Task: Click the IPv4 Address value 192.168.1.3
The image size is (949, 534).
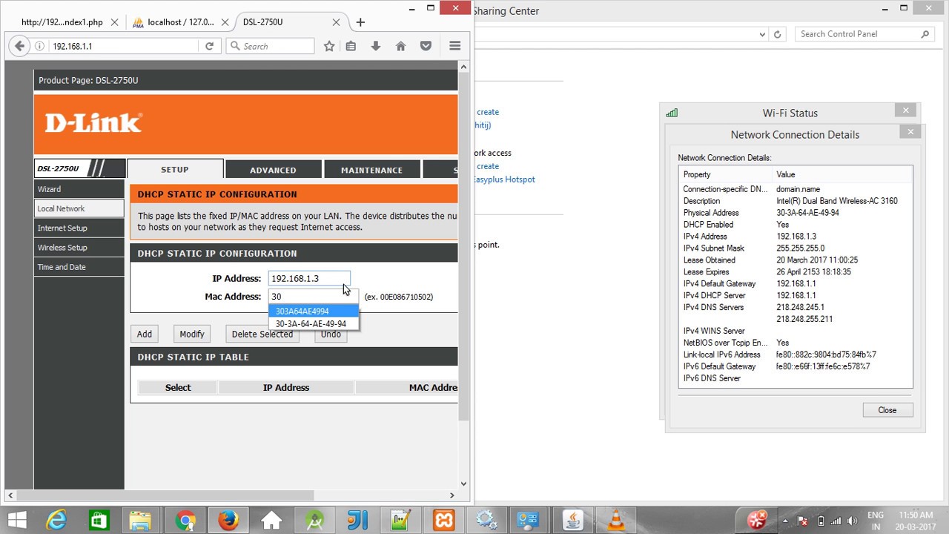Action: [796, 237]
